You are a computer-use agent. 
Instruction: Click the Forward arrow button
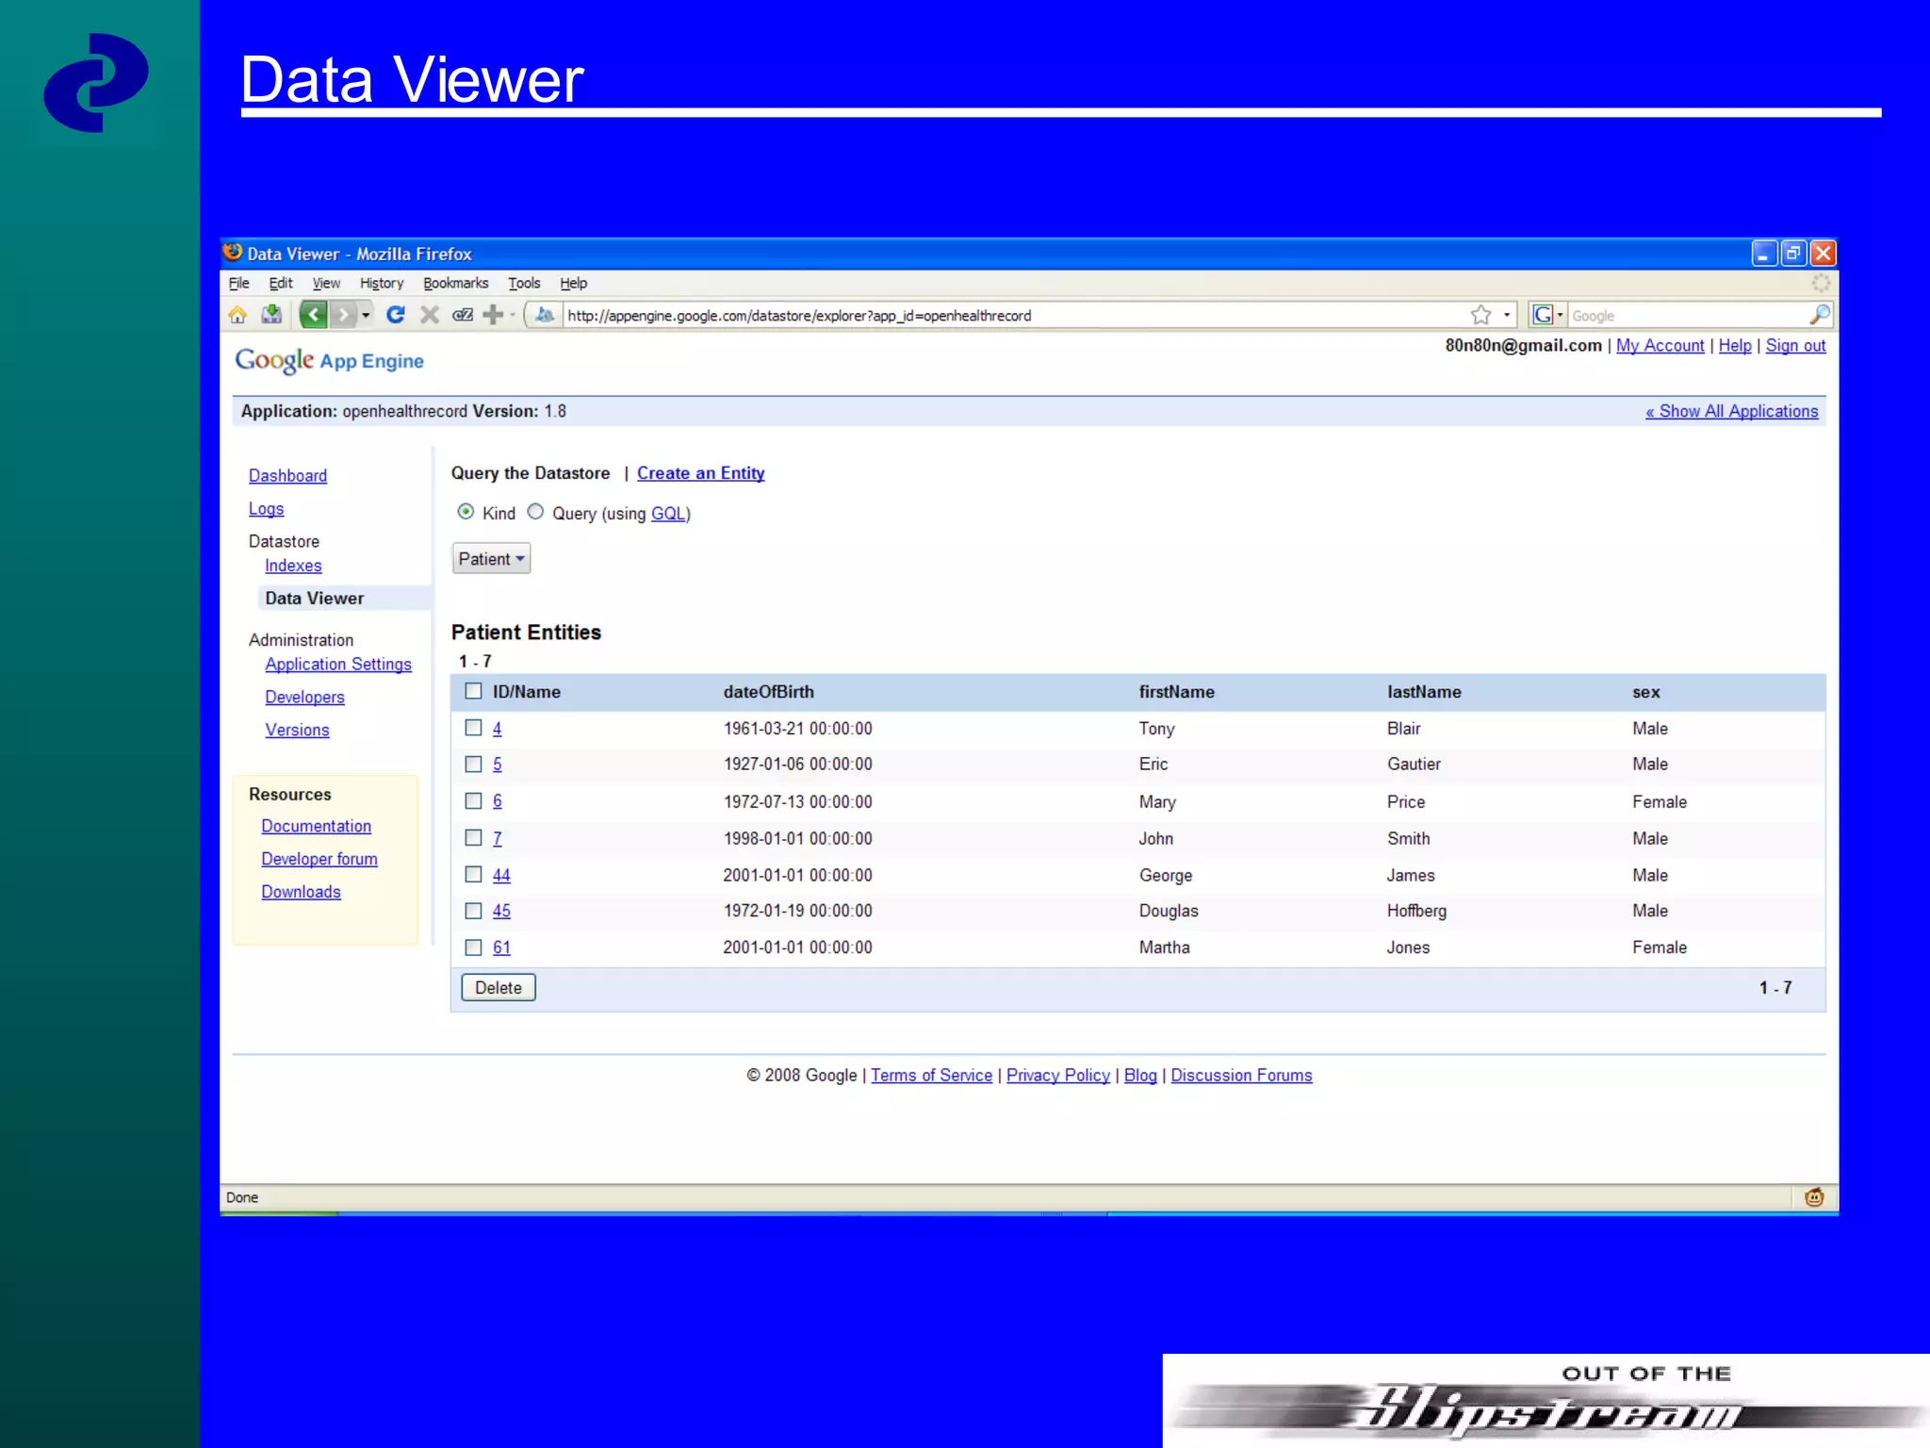[x=344, y=315]
